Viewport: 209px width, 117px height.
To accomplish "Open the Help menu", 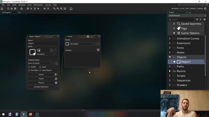I will (x=55, y=5).
